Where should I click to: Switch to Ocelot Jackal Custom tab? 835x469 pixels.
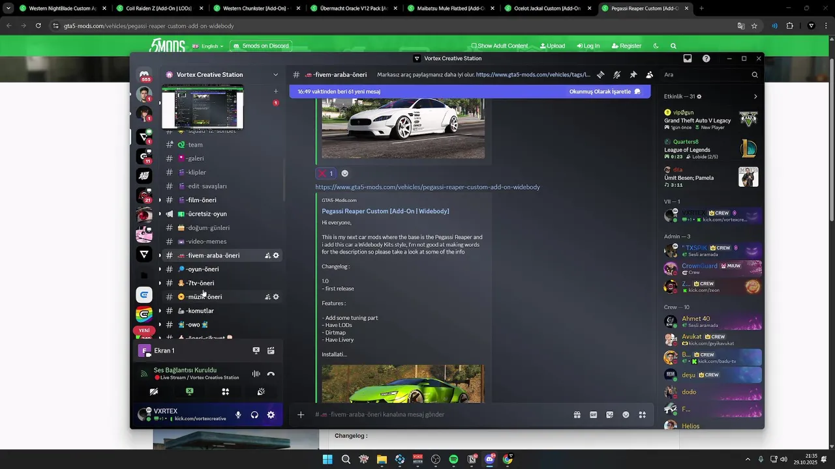coord(548,8)
